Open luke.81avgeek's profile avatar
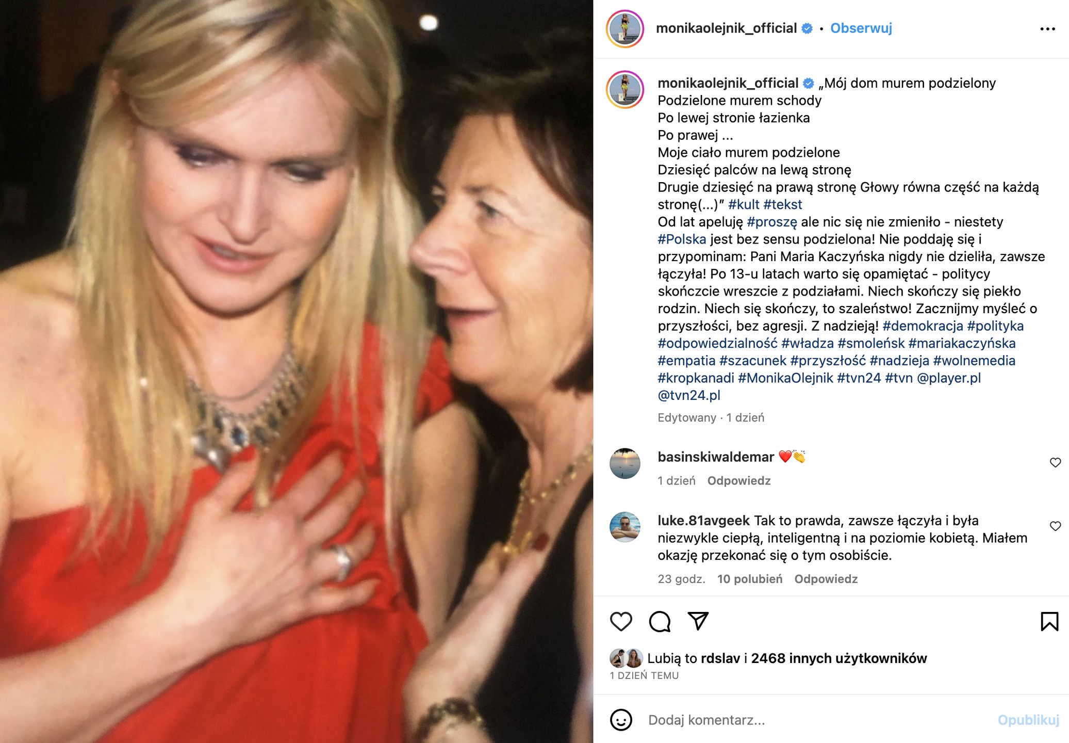The height and width of the screenshot is (743, 1069). 625,527
